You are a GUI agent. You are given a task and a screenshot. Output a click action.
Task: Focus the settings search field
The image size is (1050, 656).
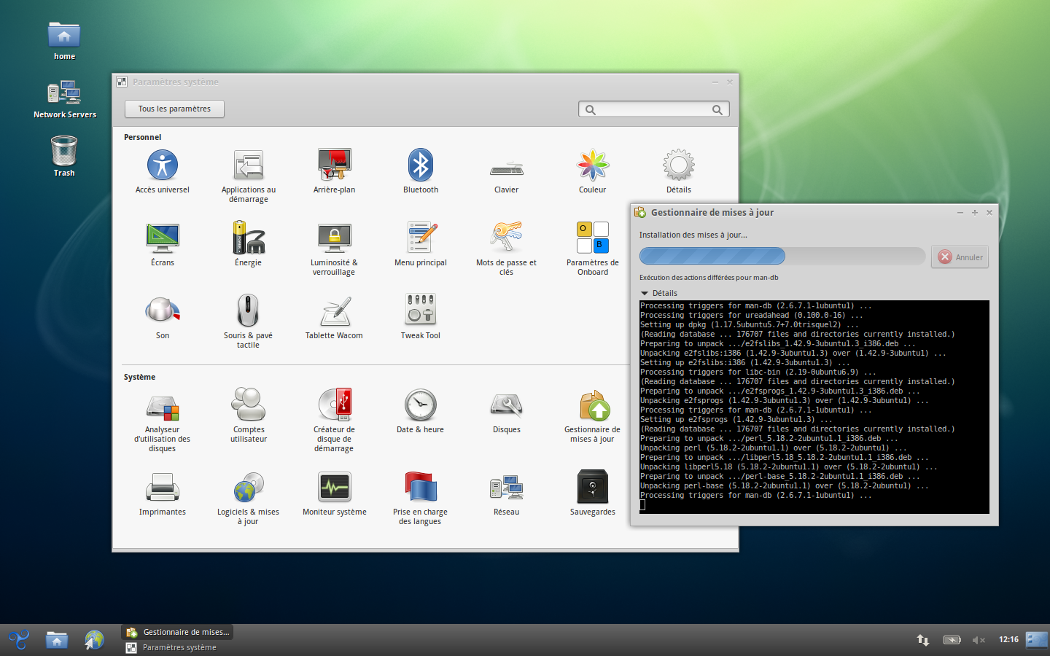pos(654,109)
